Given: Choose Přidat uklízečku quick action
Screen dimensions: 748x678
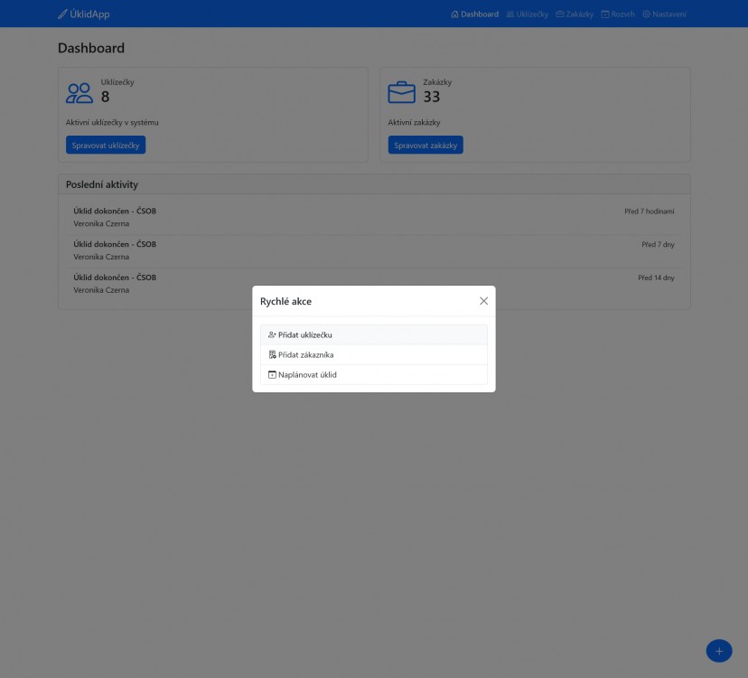Looking at the screenshot, I should click(x=373, y=334).
